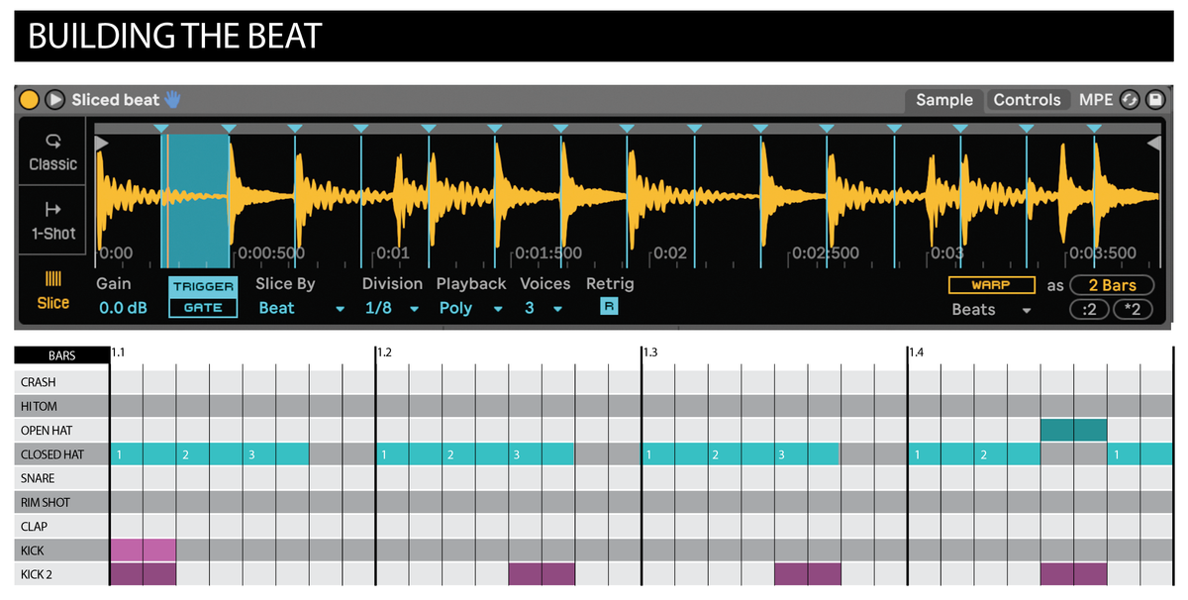Click the save sample disk icon
The image size is (1188, 600).
pyautogui.click(x=1154, y=99)
